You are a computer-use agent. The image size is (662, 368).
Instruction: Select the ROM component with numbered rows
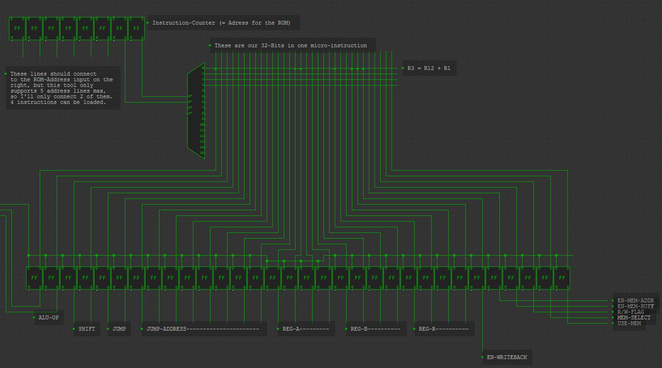click(197, 111)
